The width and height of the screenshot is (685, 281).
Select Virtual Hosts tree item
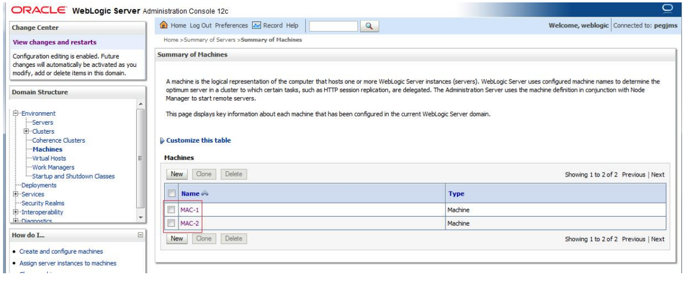point(49,158)
